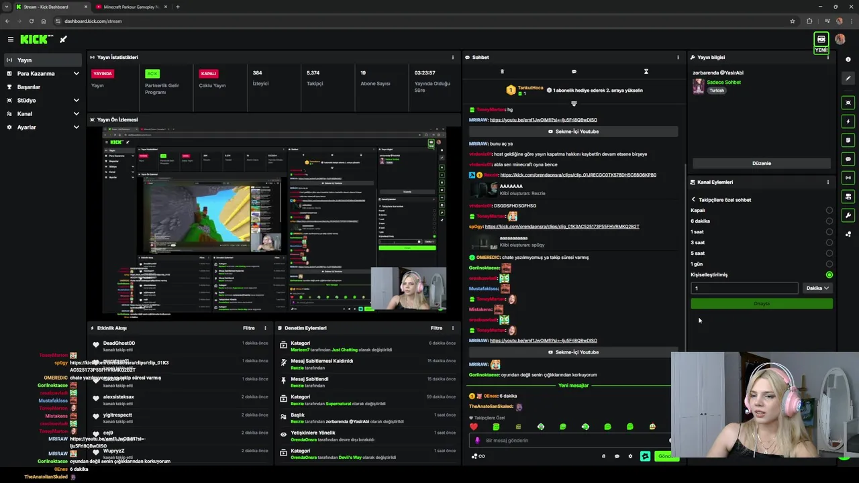
Task: Click the Düzenle button
Action: pos(762,163)
